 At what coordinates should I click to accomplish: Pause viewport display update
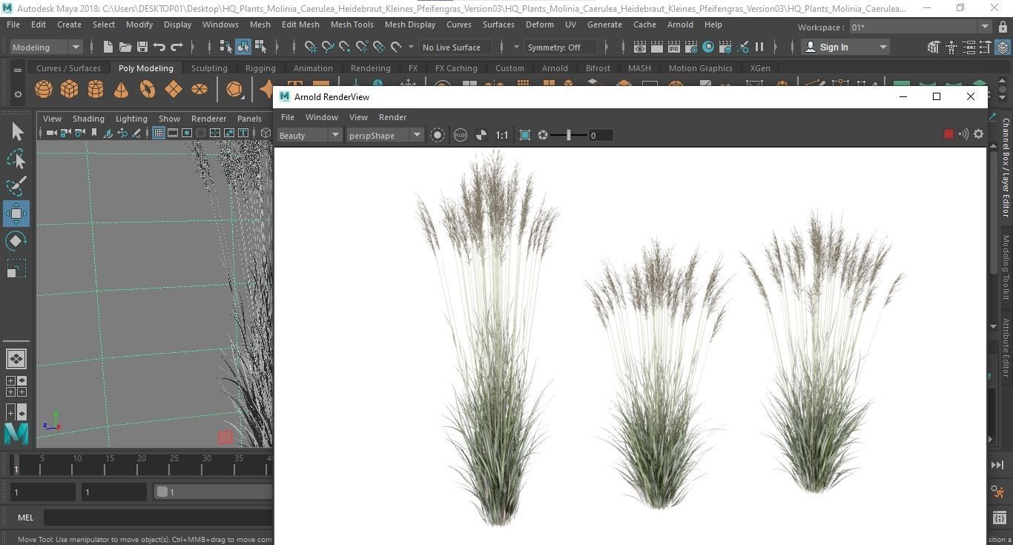(759, 47)
